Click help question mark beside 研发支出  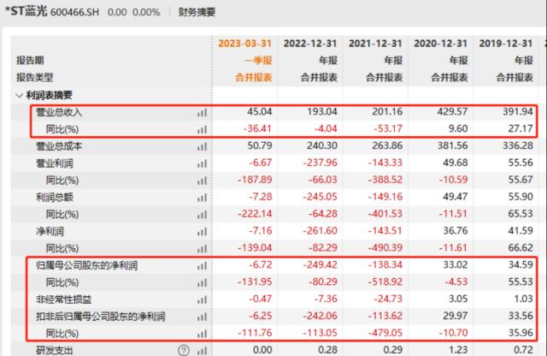(x=182, y=349)
